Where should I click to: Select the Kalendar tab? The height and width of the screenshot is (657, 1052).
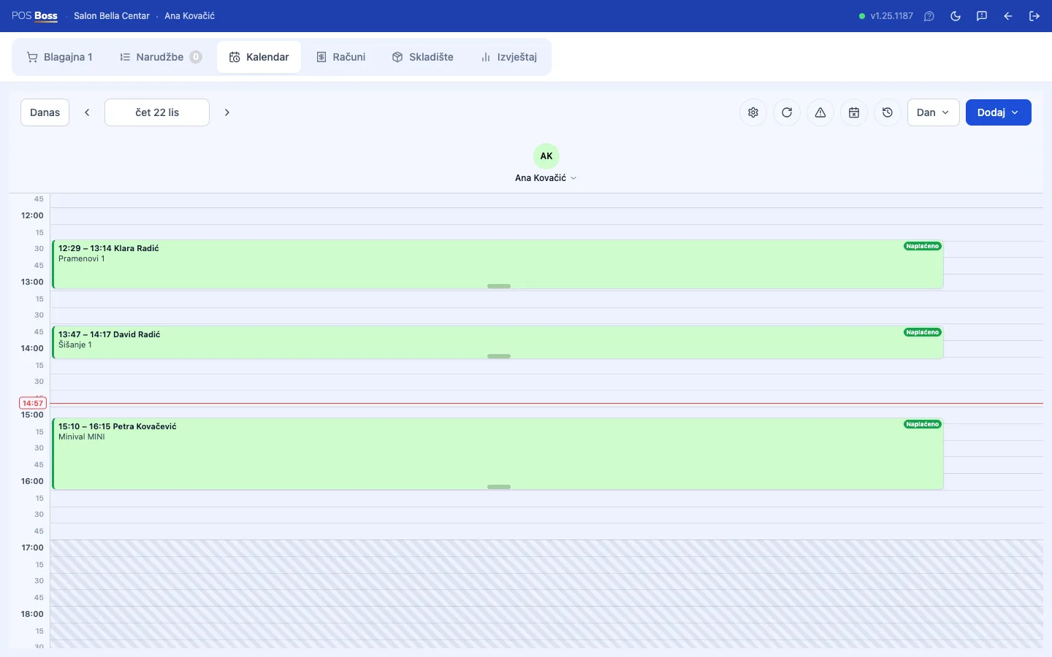(259, 57)
